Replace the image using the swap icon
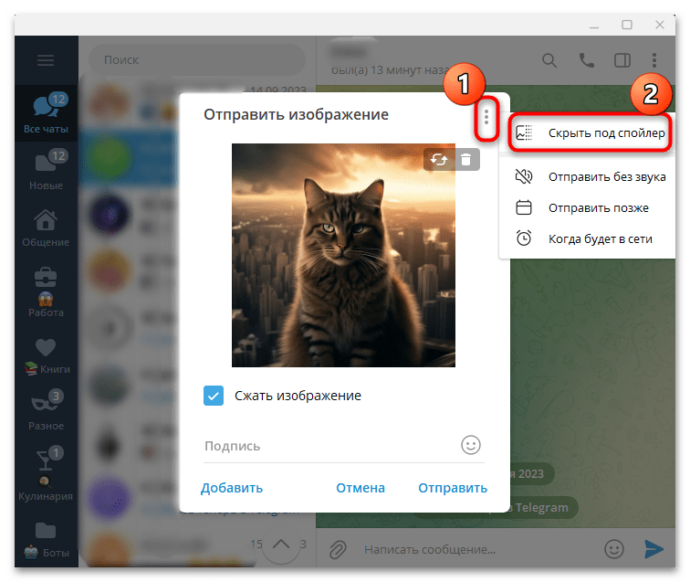The width and height of the screenshot is (690, 582). tap(439, 160)
